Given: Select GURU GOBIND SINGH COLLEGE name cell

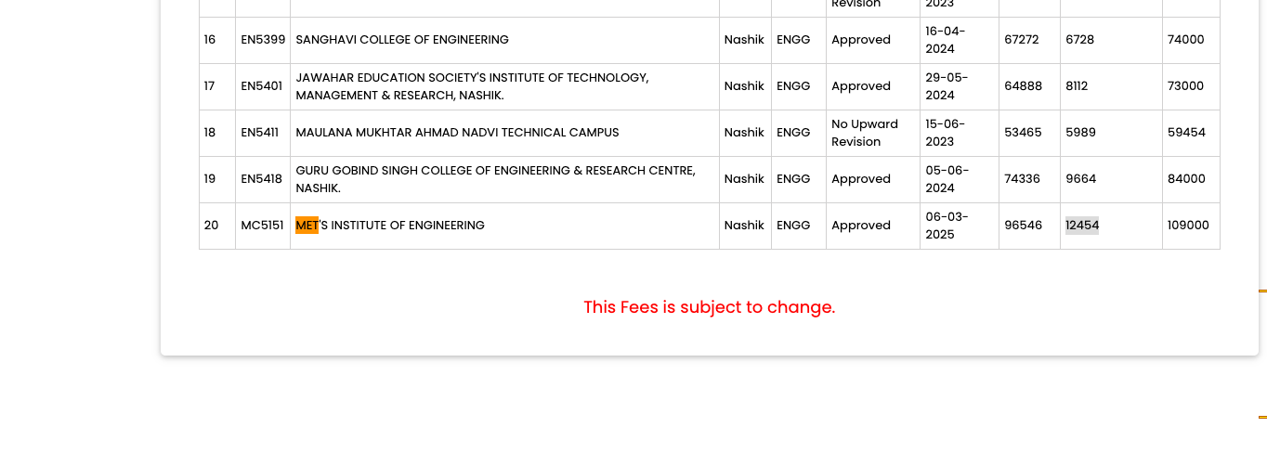Looking at the screenshot, I should 504,180.
